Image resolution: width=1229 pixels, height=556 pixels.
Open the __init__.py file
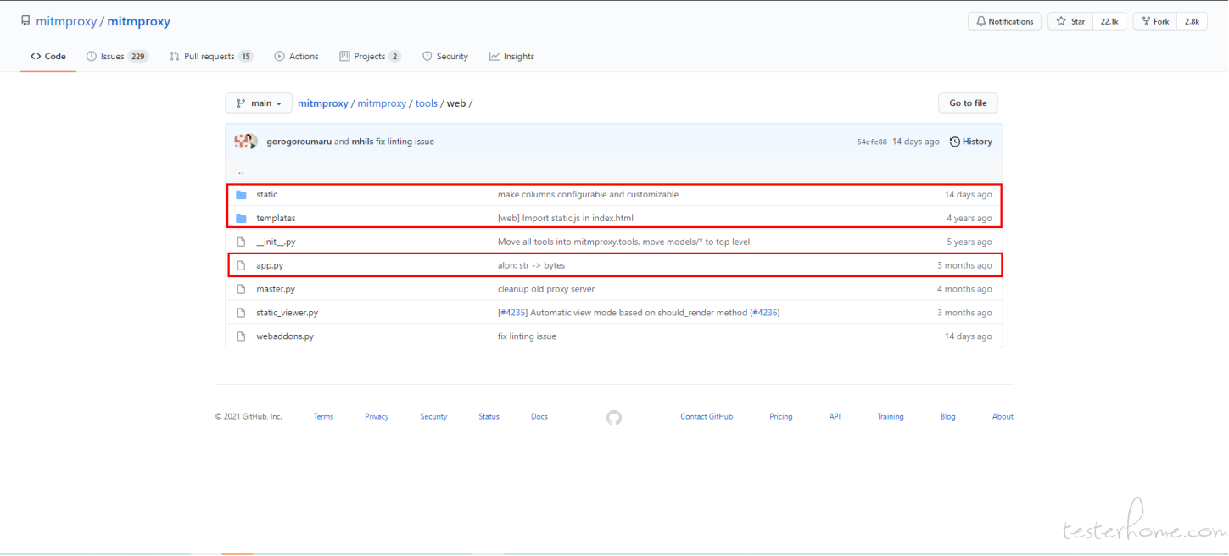point(276,242)
